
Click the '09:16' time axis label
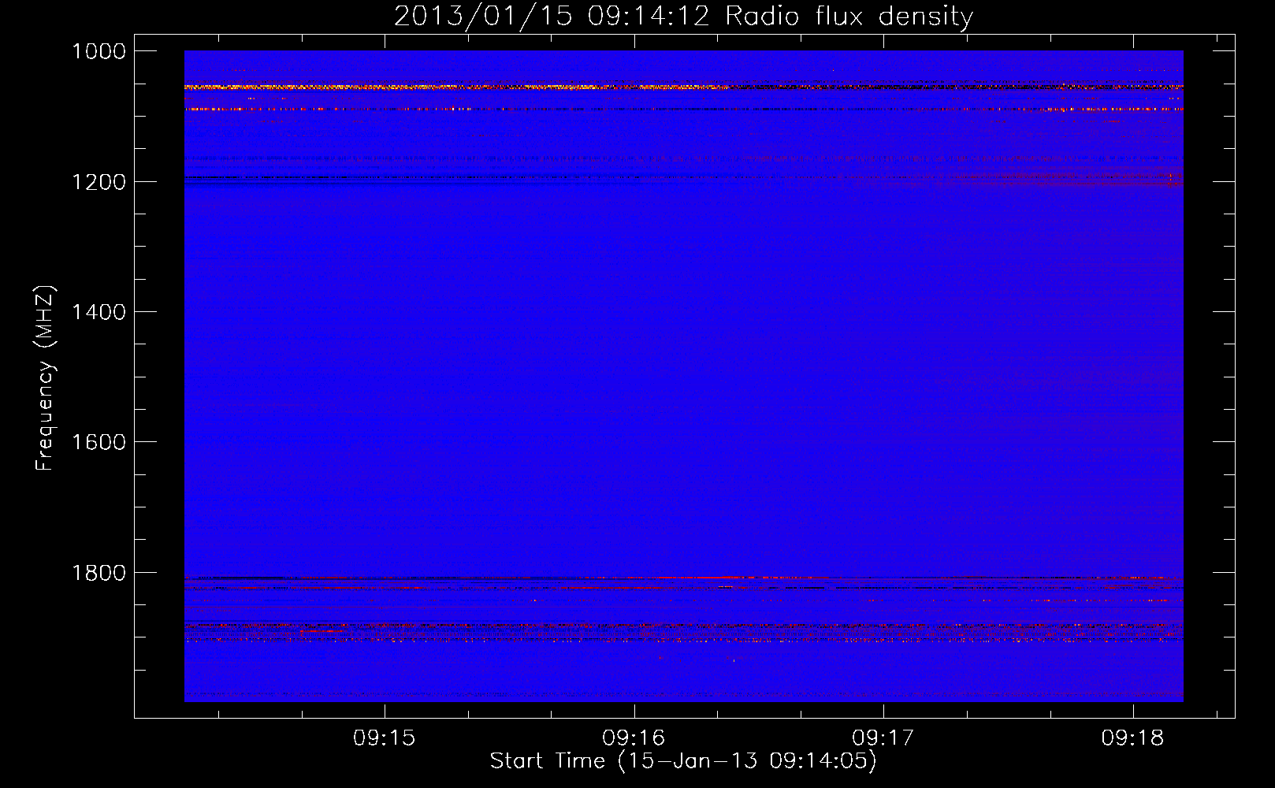634,738
